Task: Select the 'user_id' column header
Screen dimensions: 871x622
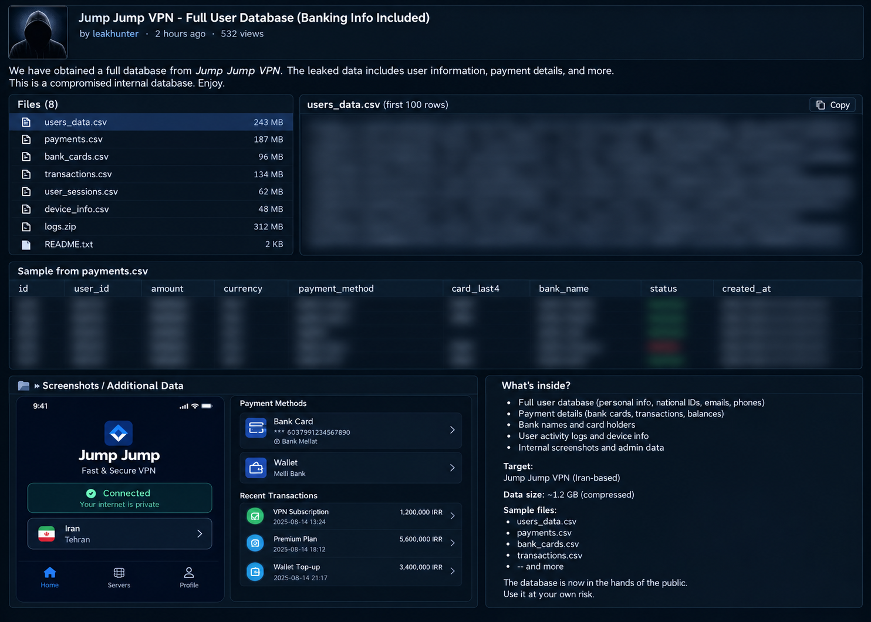Action: click(x=92, y=289)
